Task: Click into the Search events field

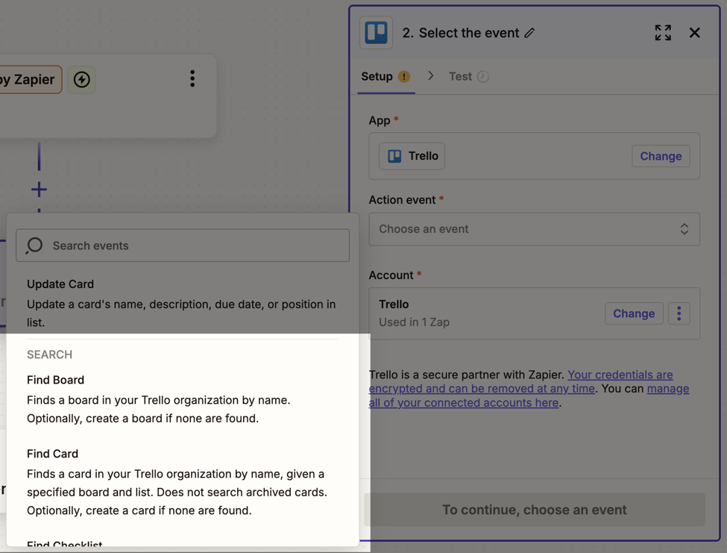Action: click(183, 246)
